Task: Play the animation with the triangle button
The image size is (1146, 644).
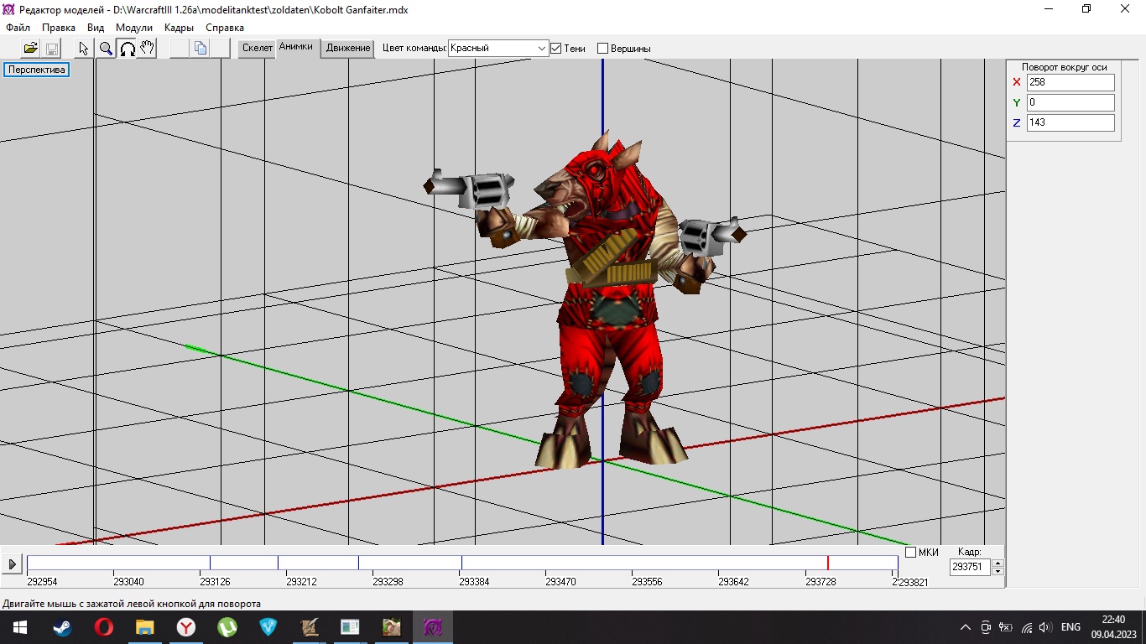Action: click(13, 564)
